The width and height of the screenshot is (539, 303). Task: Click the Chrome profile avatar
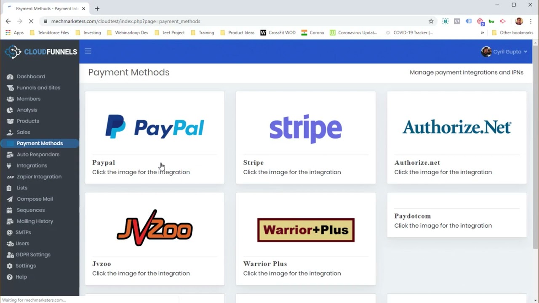[519, 21]
